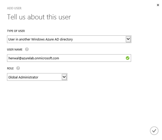Click the green validation checkmark in the user name field

[127, 58]
